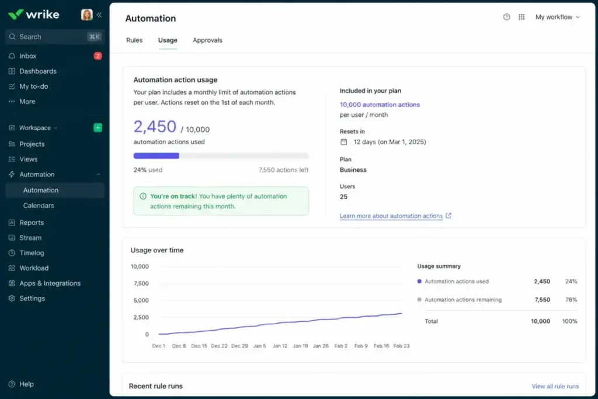The height and width of the screenshot is (399, 598).
Task: Click the Views list icon
Action: (x=12, y=159)
